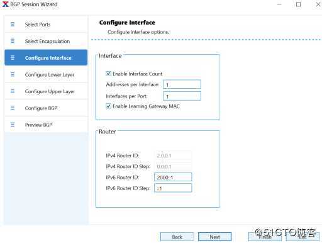The width and height of the screenshot is (322, 243).
Task: Open the Configure BGP step
Action: (x=46, y=108)
